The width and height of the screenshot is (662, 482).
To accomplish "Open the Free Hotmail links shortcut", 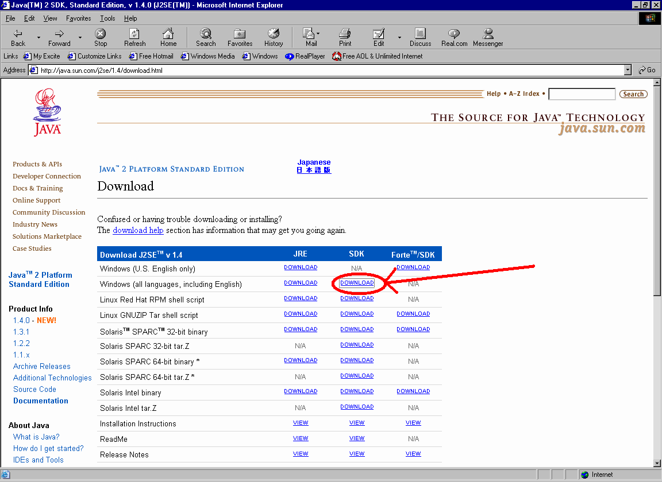I will click(151, 56).
